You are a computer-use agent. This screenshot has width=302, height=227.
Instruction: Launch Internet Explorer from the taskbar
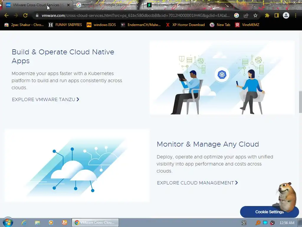[x=24, y=223]
